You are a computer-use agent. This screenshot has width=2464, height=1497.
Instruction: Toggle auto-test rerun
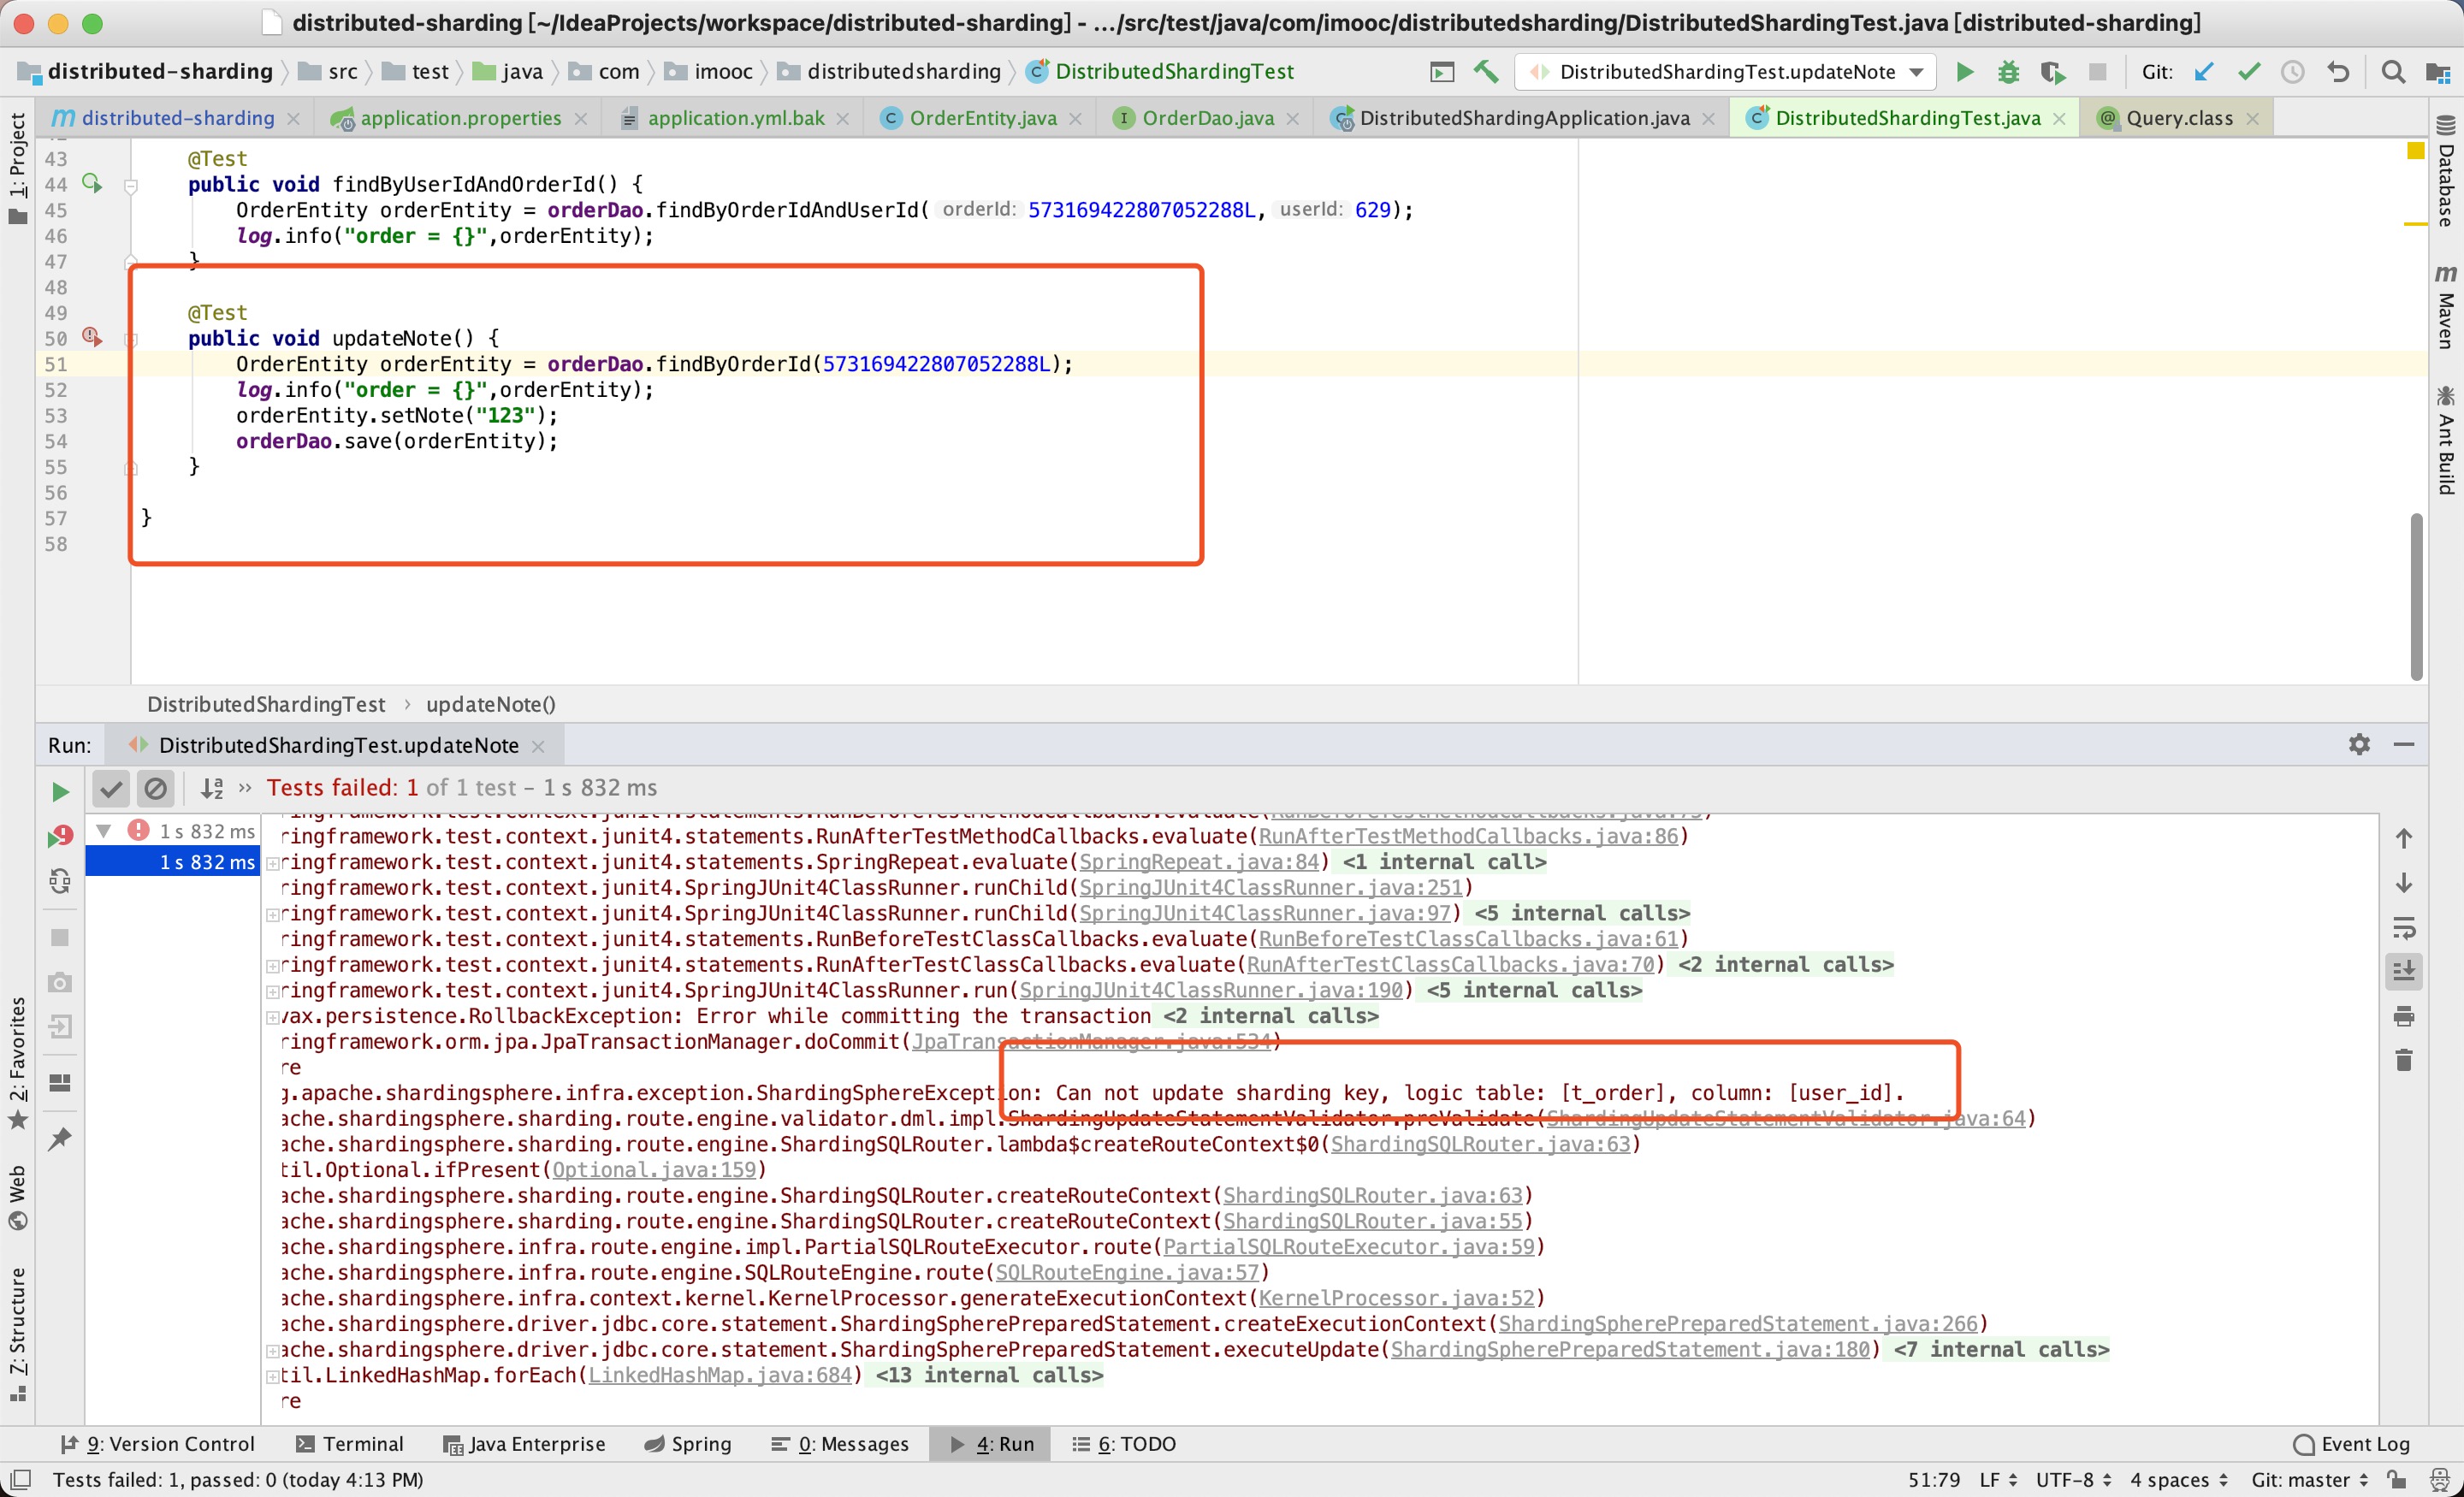[x=60, y=881]
